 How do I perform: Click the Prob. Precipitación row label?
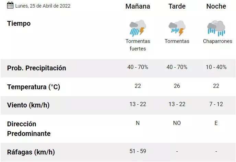[36, 68]
